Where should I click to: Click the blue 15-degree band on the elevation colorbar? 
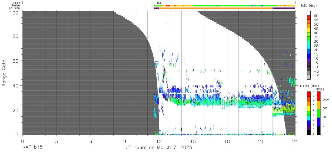[309, 56]
